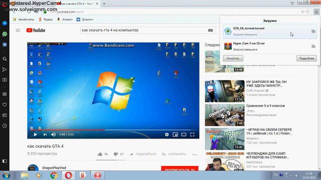
Task: Show GTA_SA_torrent file in folder
Action: coord(313,31)
